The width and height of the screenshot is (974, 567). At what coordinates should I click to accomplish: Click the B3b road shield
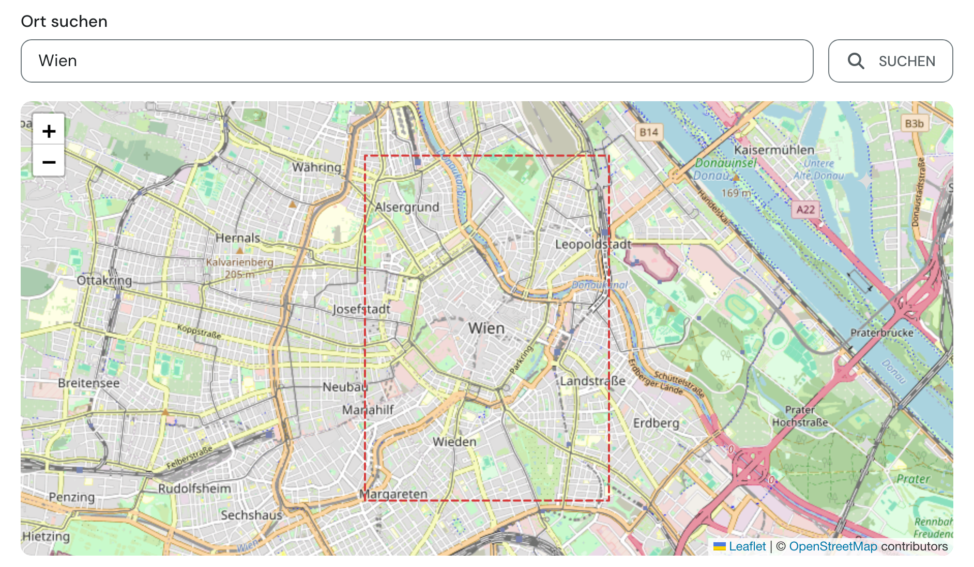click(x=914, y=123)
